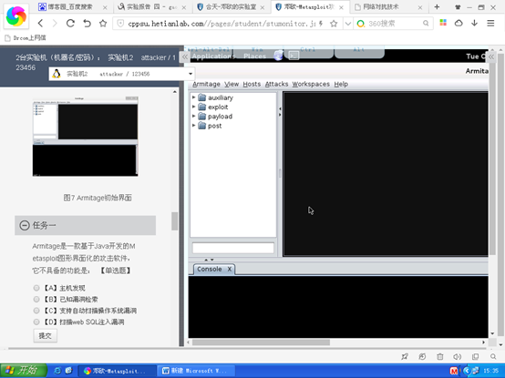Open the Places menu in remote desktop
This screenshot has width=505, height=378.
254,56
